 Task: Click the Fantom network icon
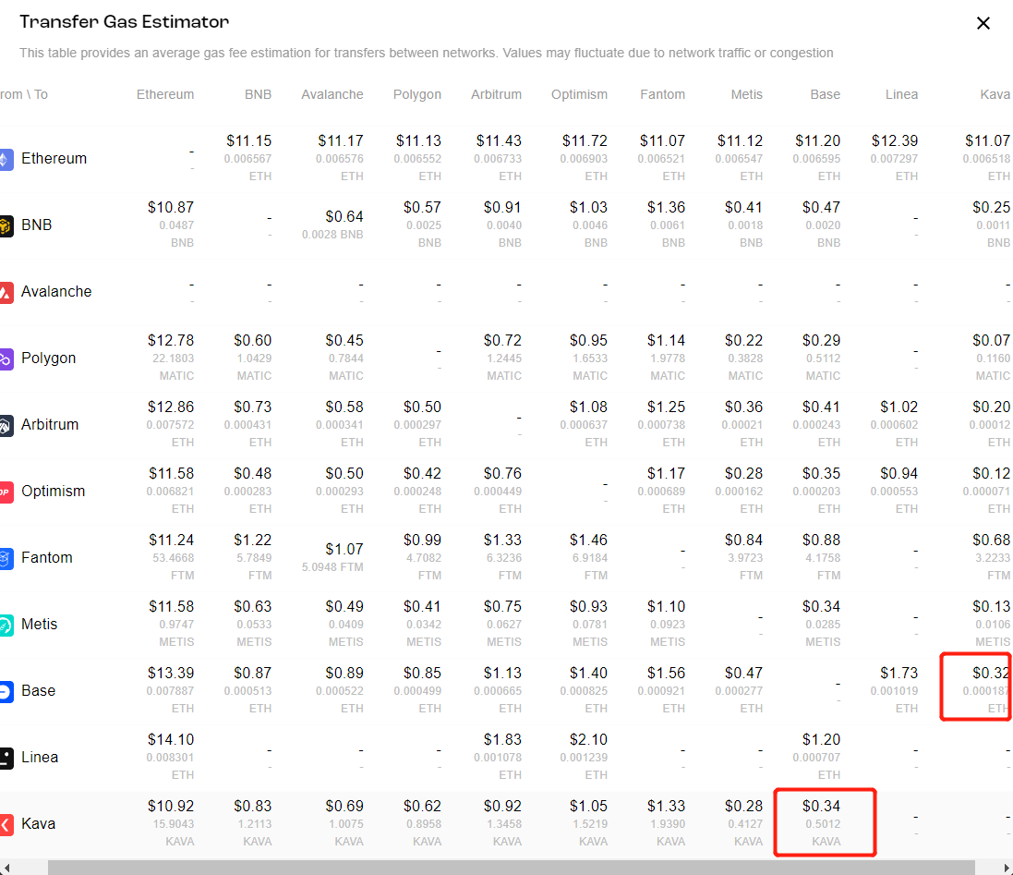(x=6, y=558)
